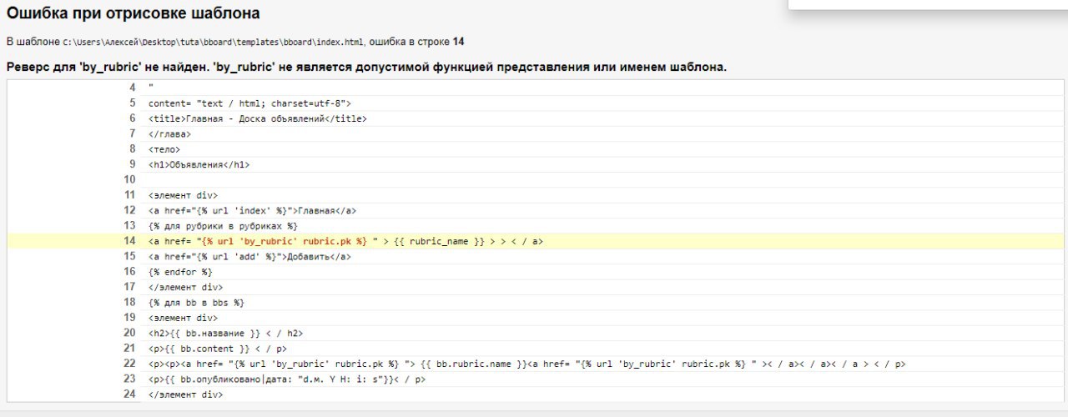Click the bold "14" after "ошибка в строке"
The height and width of the screenshot is (417, 1068).
459,42
